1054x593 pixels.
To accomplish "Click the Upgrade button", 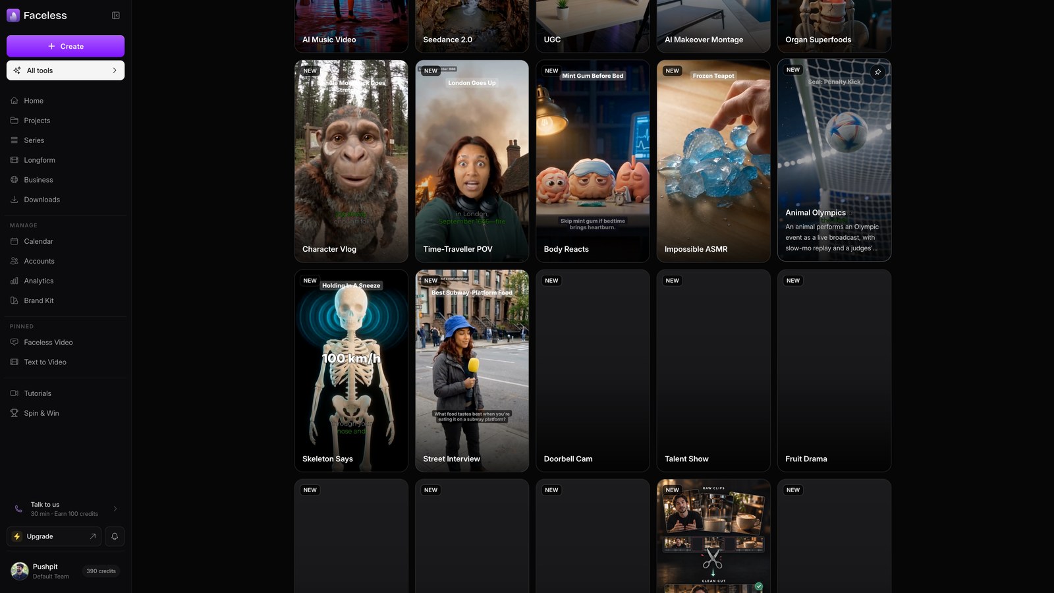I will [x=54, y=536].
